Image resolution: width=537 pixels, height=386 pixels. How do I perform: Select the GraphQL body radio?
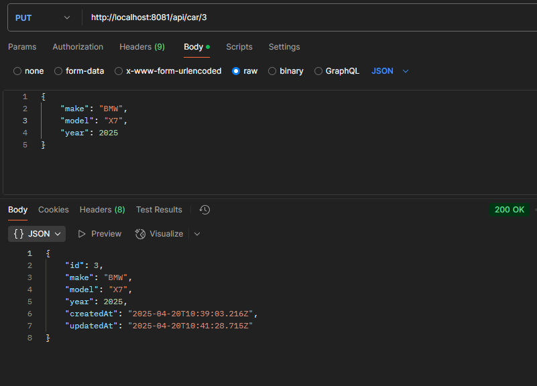coord(318,71)
